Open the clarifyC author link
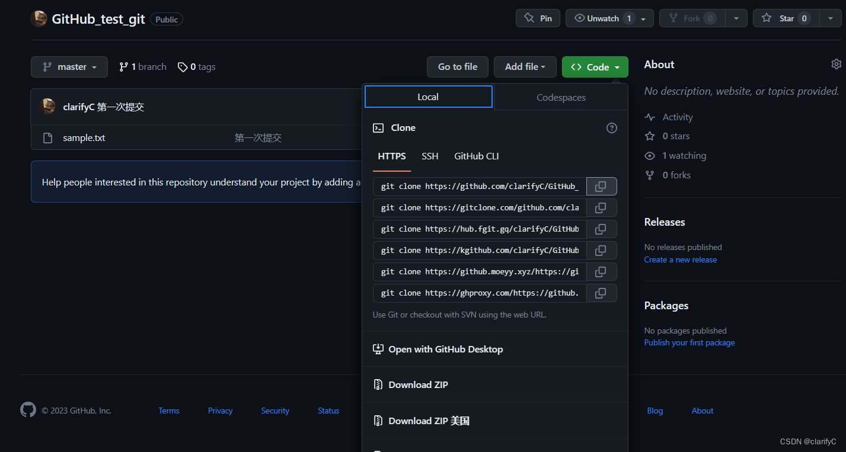The image size is (846, 452). click(x=79, y=107)
